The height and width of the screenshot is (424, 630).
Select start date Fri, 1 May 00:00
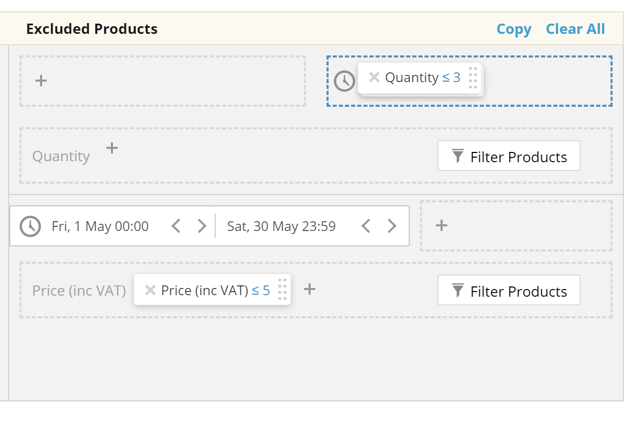pyautogui.click(x=100, y=226)
